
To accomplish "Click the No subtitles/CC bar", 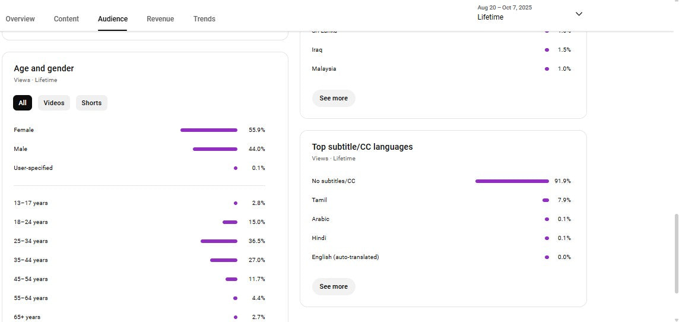I will 512,181.
